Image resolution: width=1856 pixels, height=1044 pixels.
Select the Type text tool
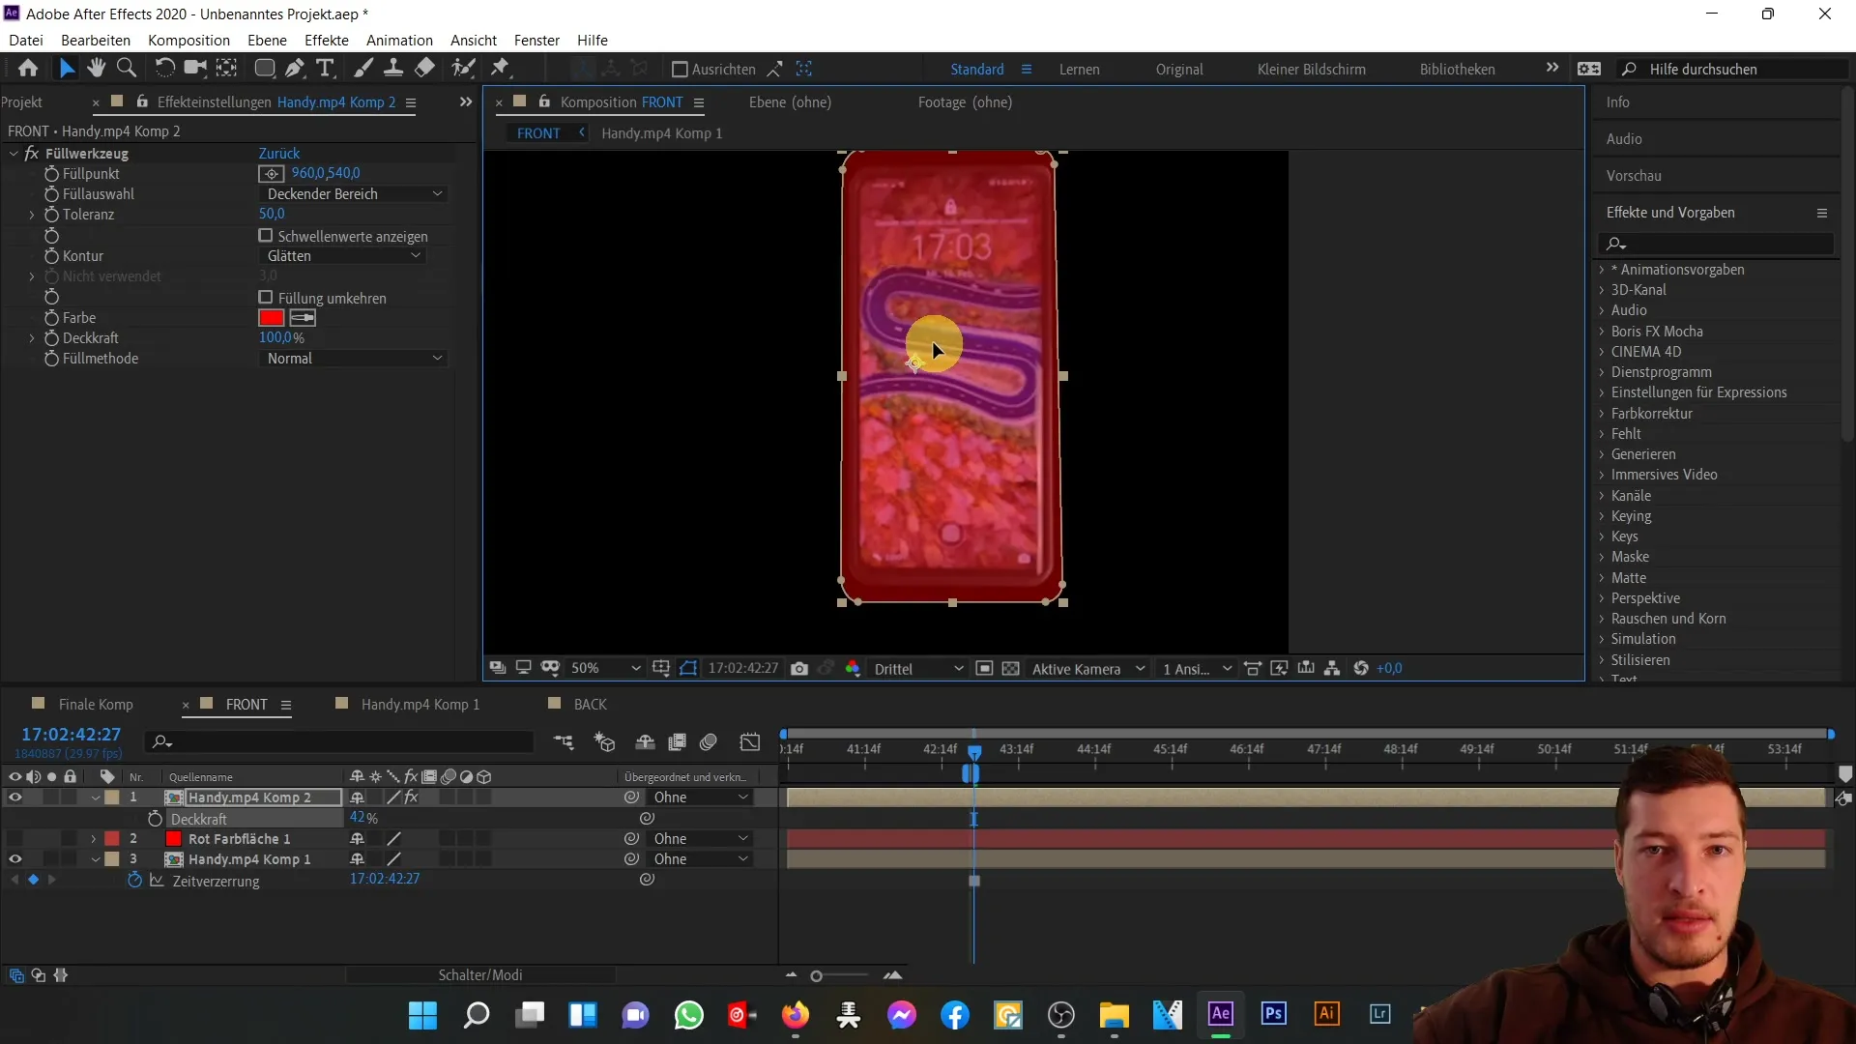[325, 68]
